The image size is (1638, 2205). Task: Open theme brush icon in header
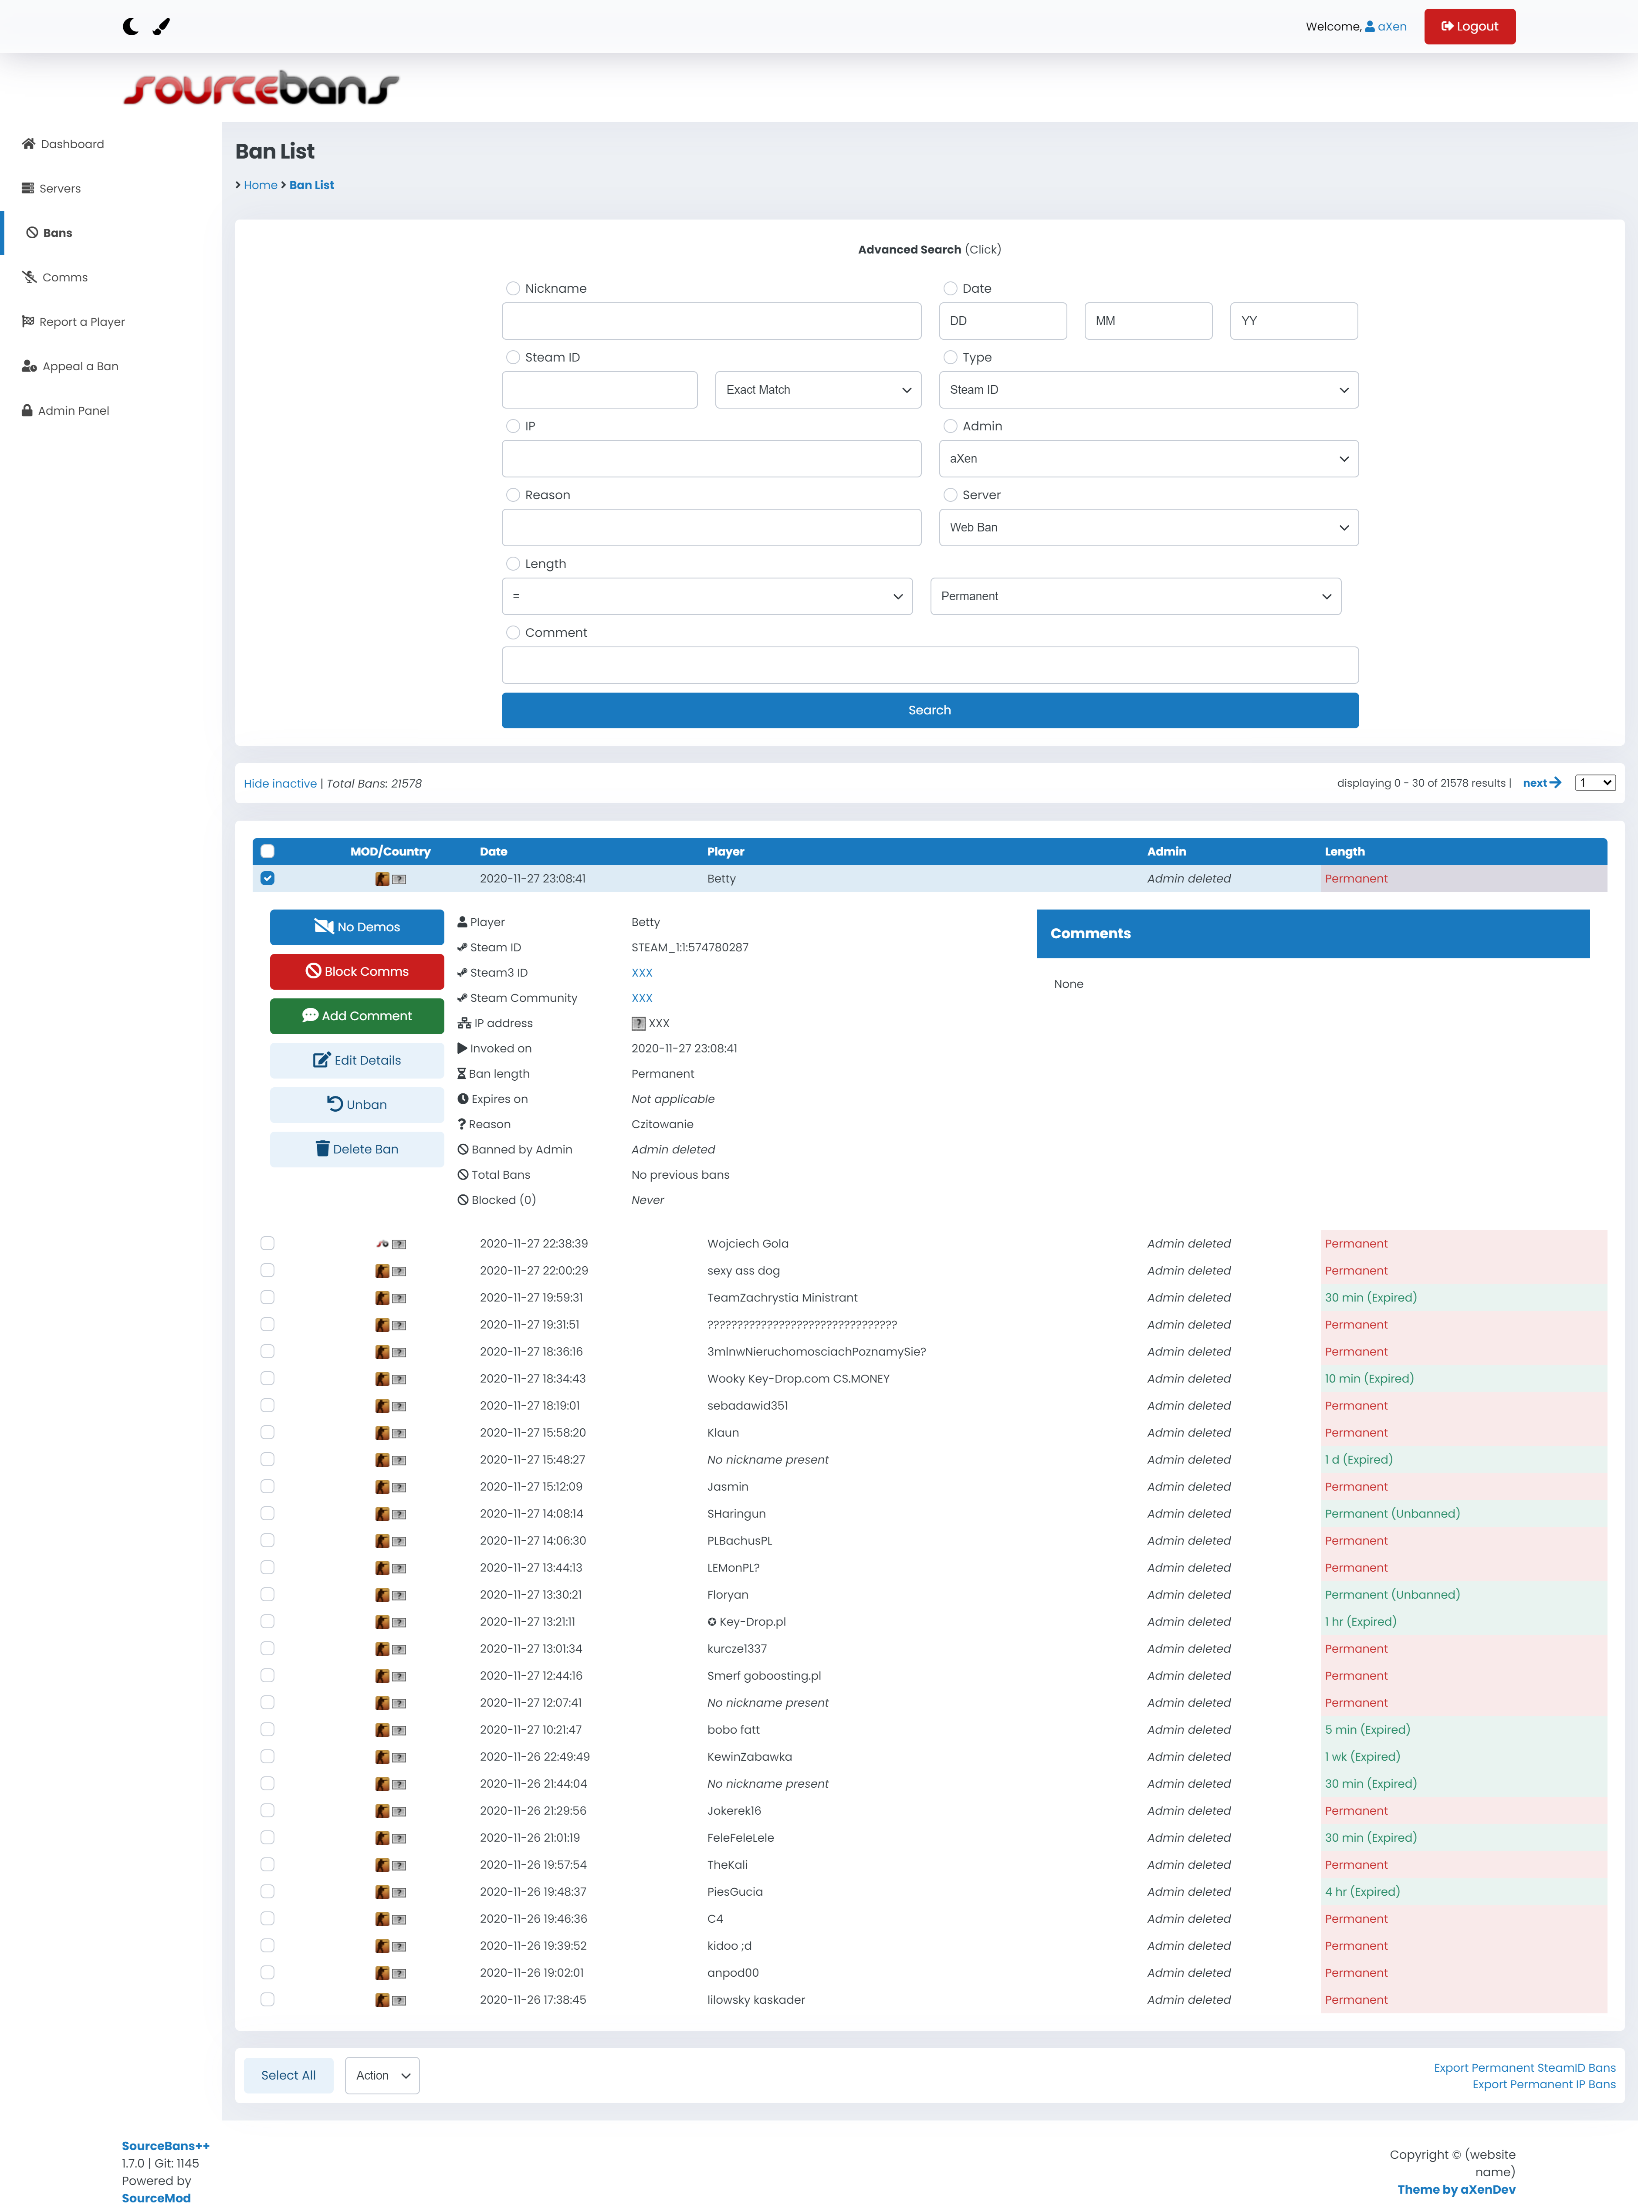(x=162, y=27)
